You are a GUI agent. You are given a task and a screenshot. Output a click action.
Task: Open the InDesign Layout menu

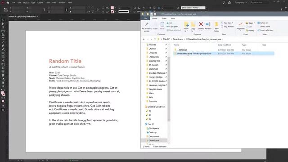click(x=26, y=3)
